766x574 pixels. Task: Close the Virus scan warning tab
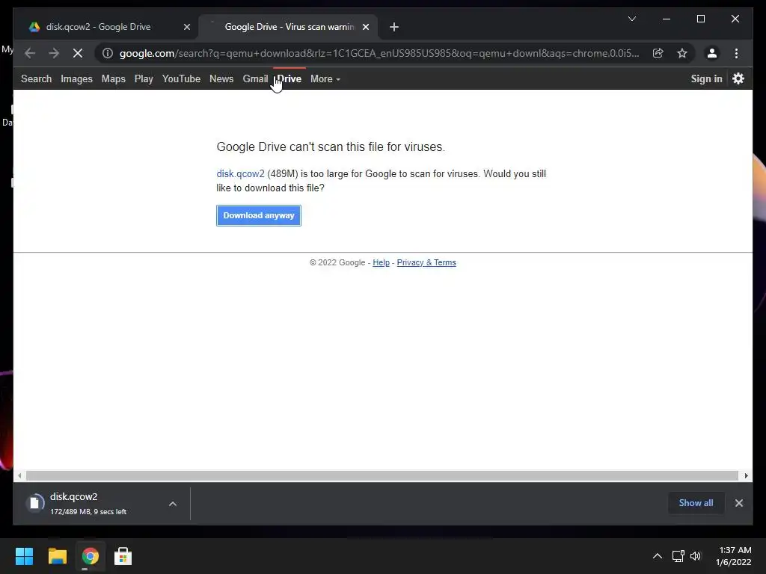(365, 27)
